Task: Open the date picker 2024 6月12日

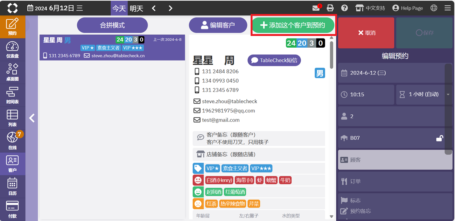Action: [55, 8]
